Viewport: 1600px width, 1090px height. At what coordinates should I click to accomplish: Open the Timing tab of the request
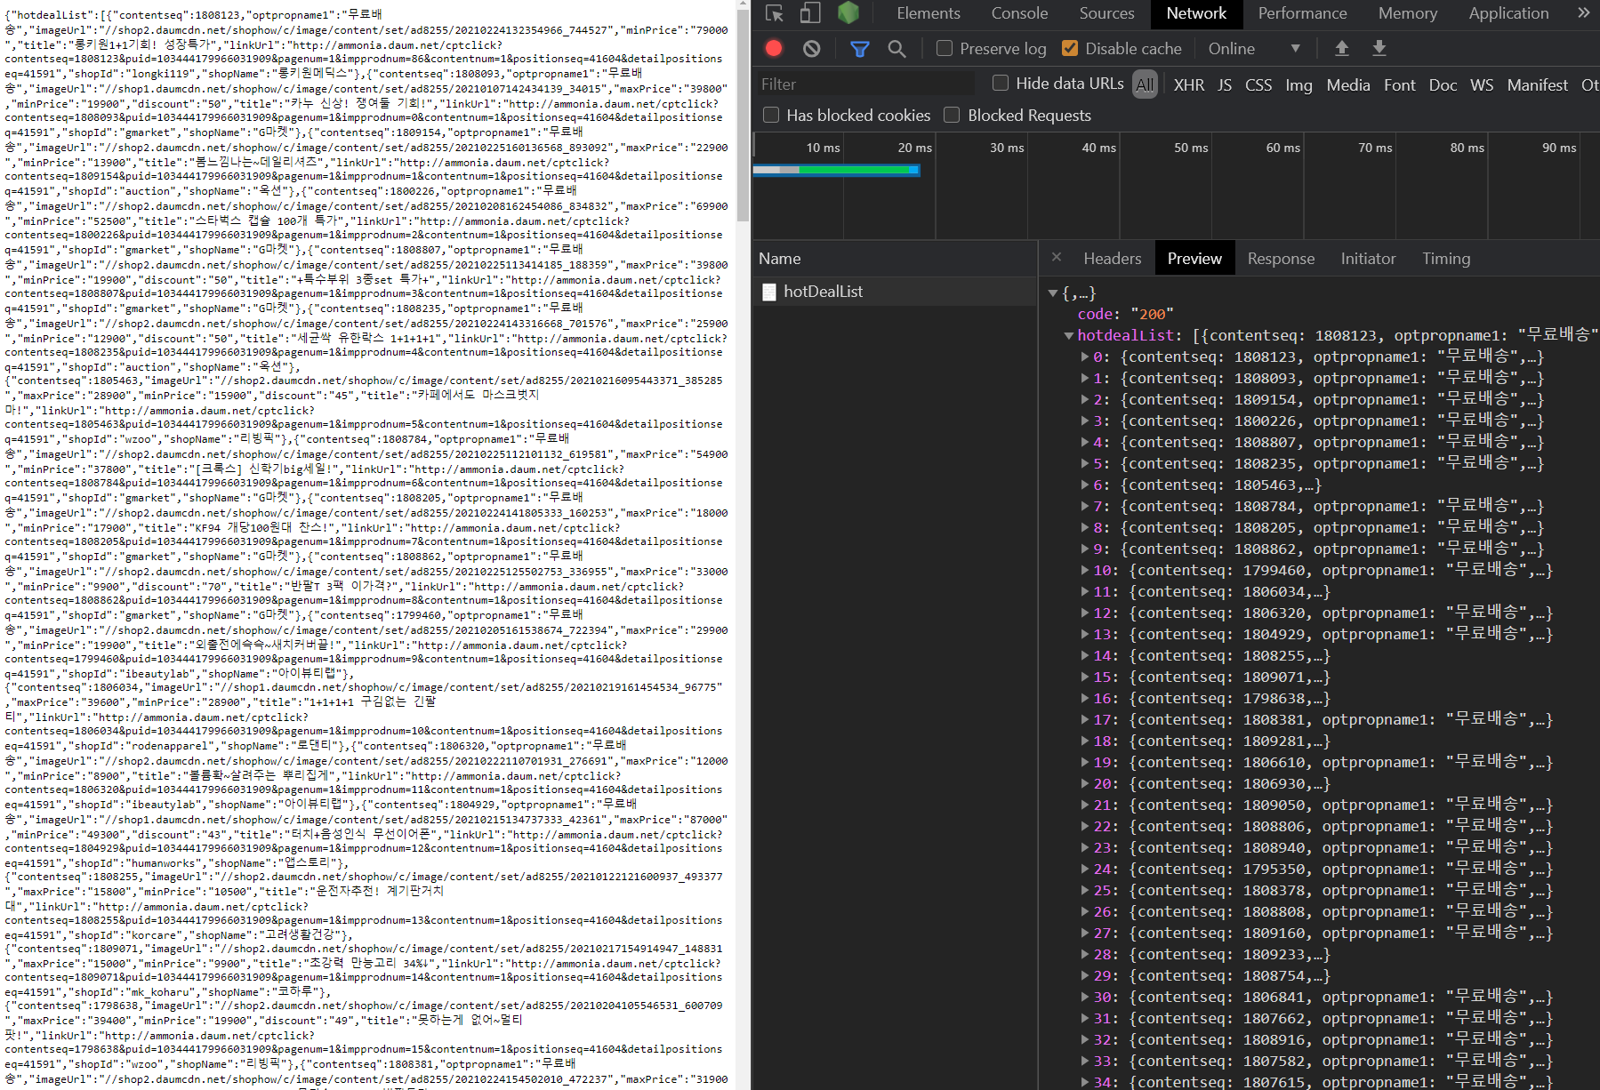1445,258
